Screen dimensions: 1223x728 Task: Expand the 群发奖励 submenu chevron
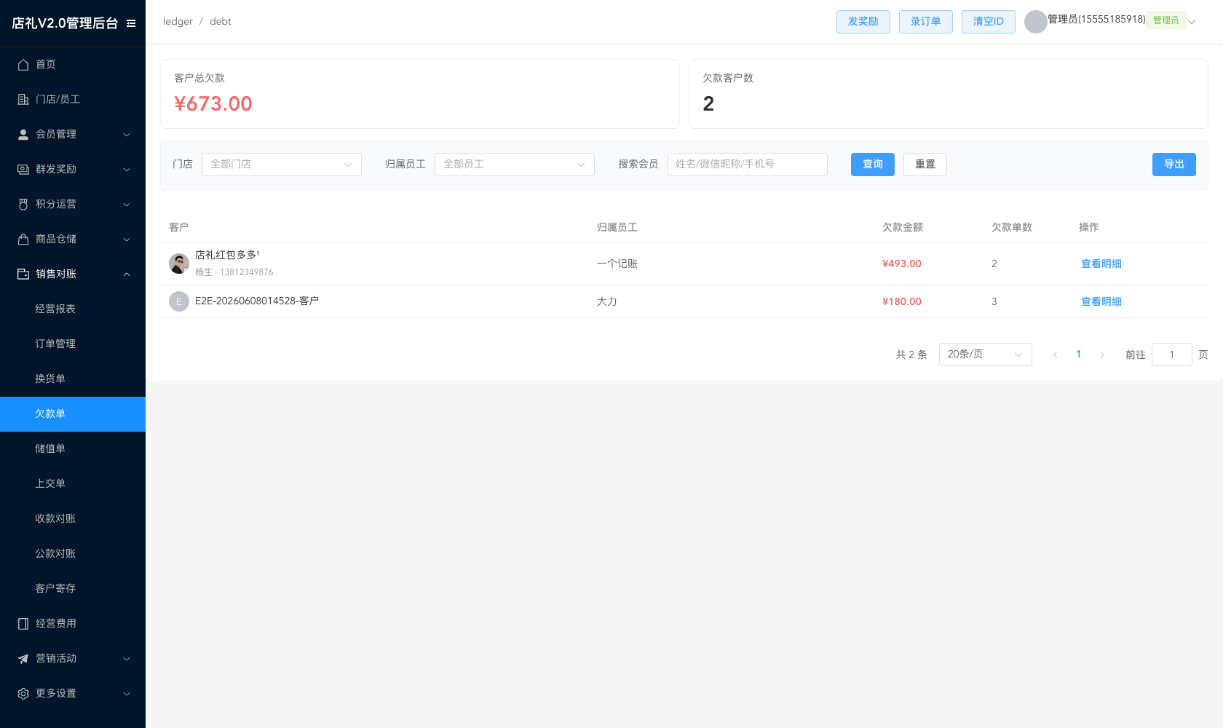coord(127,170)
